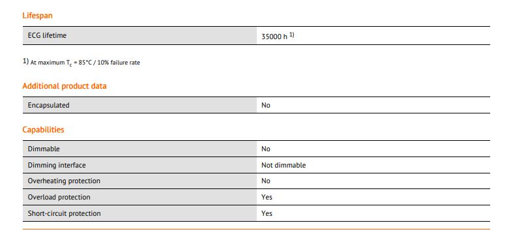Click the No value for Overheating protection
The height and width of the screenshot is (238, 513).
[266, 181]
